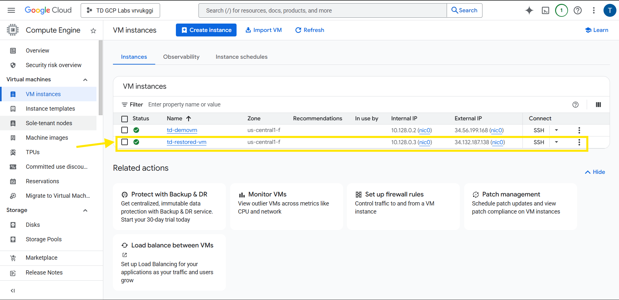Viewport: 619px width, 300px height.
Task: Collapse the sidebar using bottom arrow icon
Action: 13,291
